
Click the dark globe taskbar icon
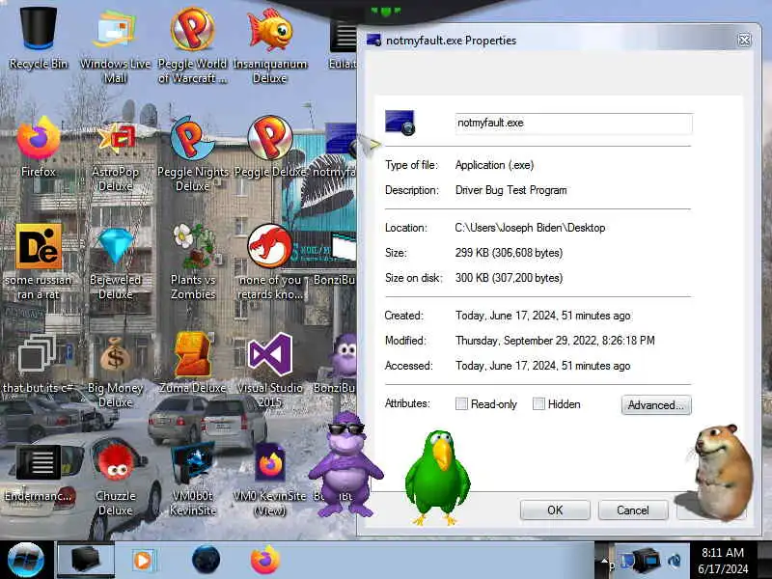pos(206,560)
